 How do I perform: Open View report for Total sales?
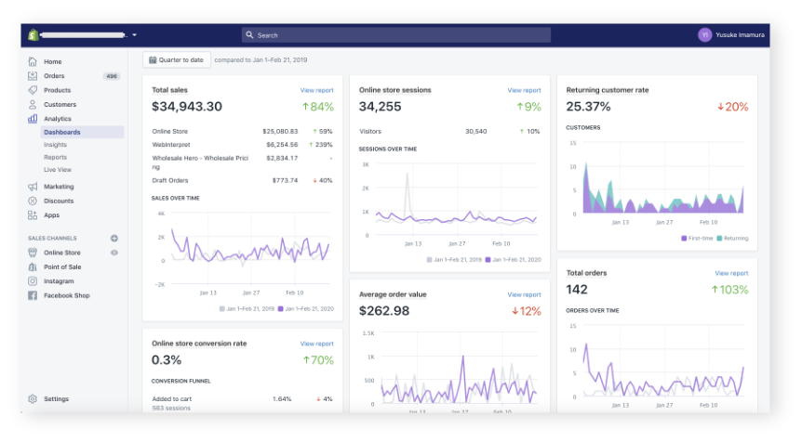pyautogui.click(x=316, y=90)
